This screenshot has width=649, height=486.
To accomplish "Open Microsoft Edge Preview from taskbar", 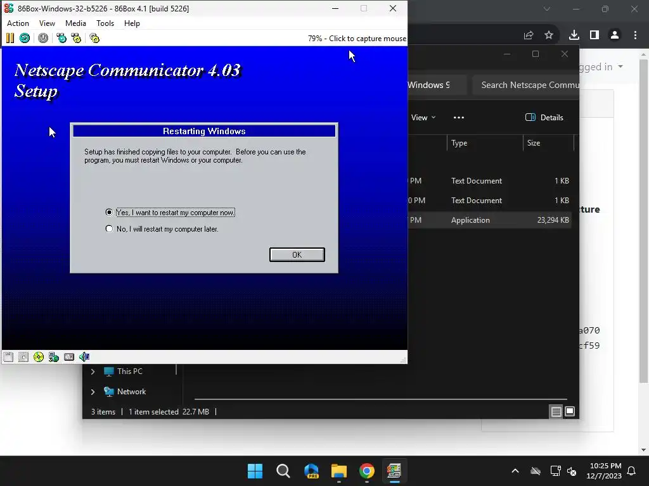I will click(311, 471).
